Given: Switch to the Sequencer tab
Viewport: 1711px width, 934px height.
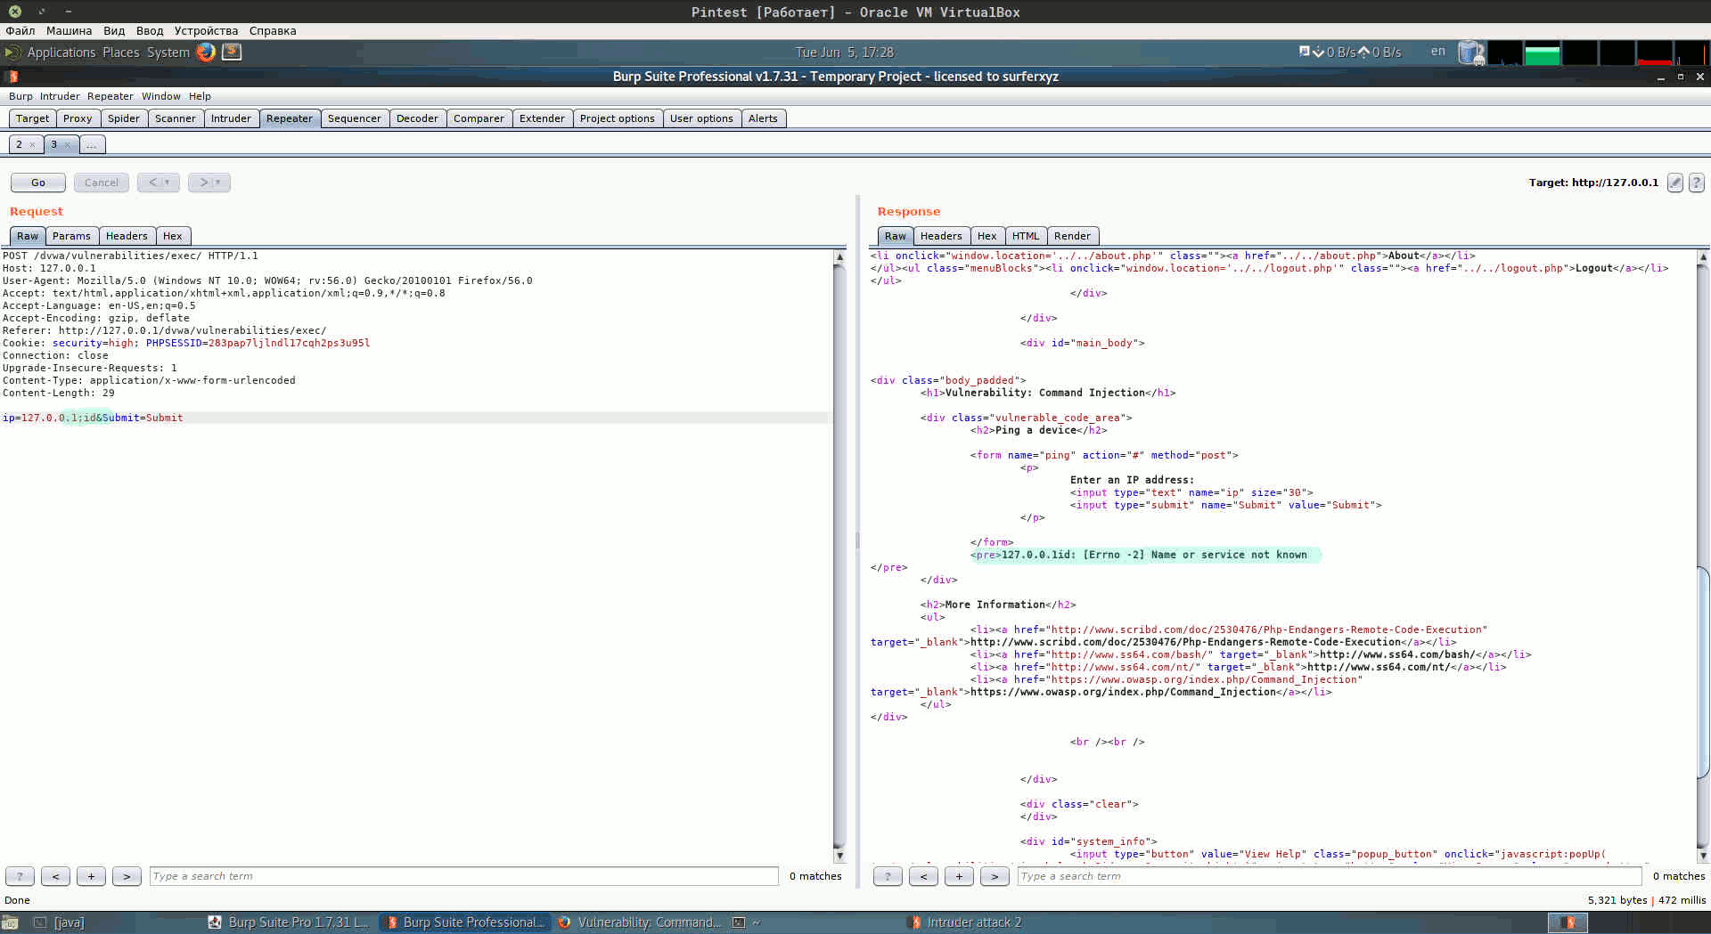Looking at the screenshot, I should pyautogui.click(x=355, y=118).
